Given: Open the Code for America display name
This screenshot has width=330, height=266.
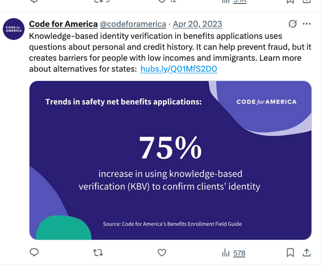Looking at the screenshot, I should [63, 25].
